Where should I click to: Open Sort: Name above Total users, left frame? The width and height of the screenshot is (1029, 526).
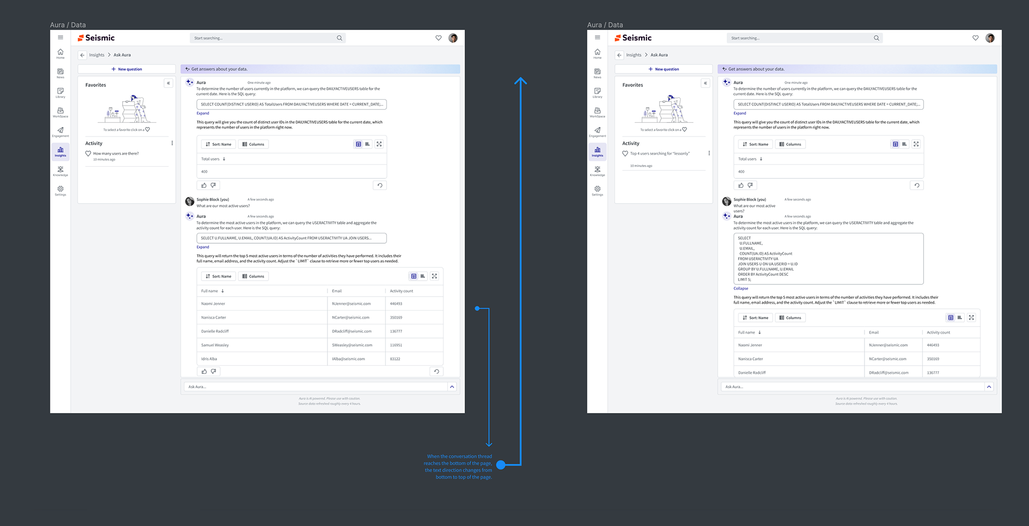(219, 144)
